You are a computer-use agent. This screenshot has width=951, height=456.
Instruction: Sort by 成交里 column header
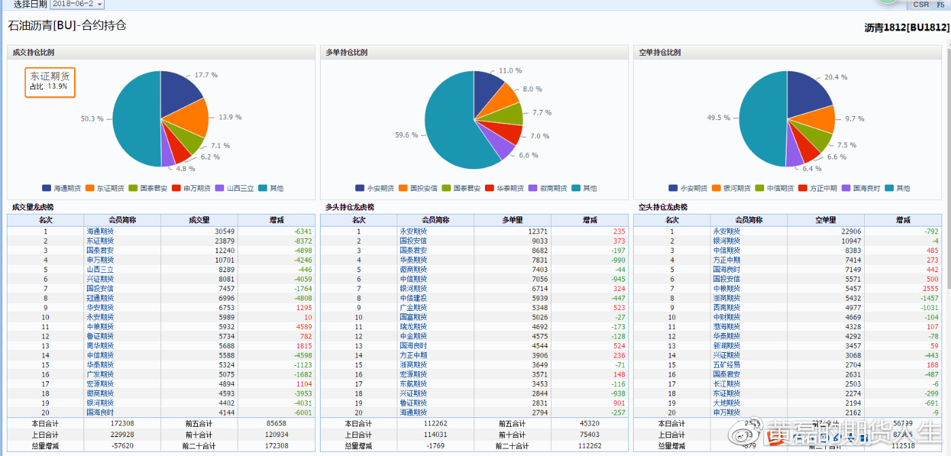[x=199, y=220]
